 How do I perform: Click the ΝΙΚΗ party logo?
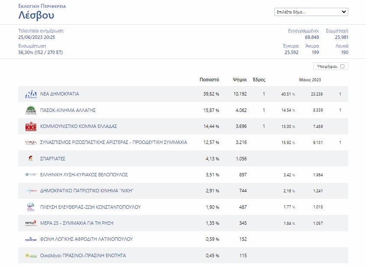coord(31,191)
